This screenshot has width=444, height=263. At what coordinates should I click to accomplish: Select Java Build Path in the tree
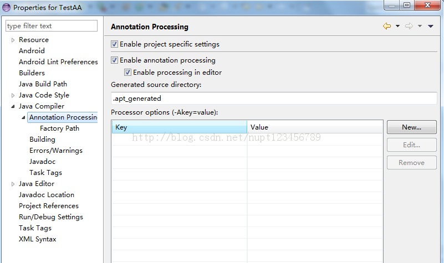[43, 84]
